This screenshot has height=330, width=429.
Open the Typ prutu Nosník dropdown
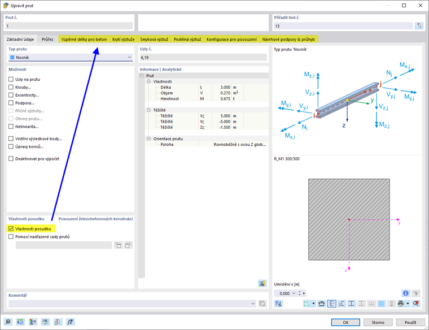[x=71, y=58]
